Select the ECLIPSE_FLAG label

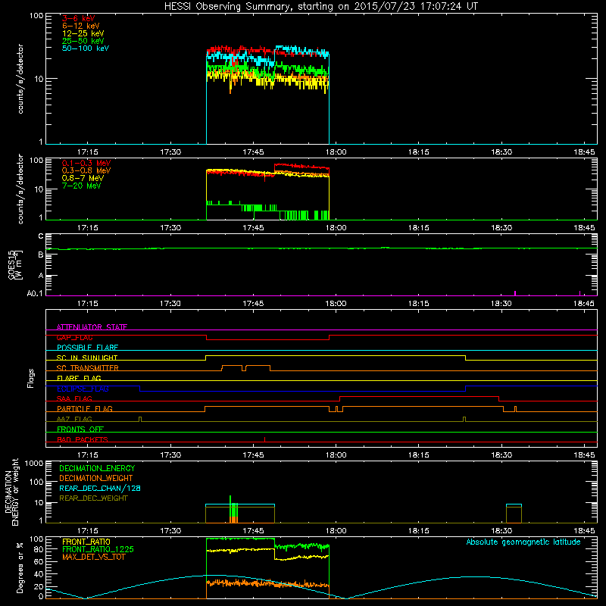tap(83, 389)
